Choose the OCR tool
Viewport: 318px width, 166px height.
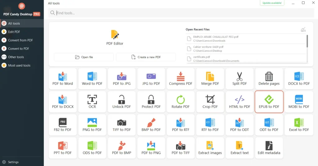point(92,102)
